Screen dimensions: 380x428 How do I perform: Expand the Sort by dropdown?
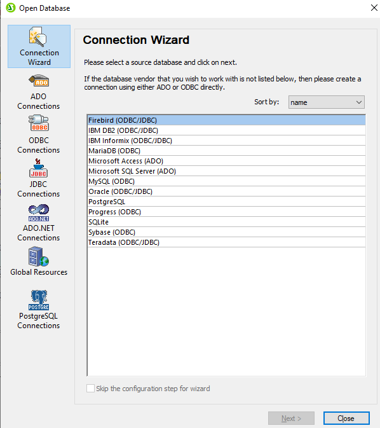click(x=326, y=102)
